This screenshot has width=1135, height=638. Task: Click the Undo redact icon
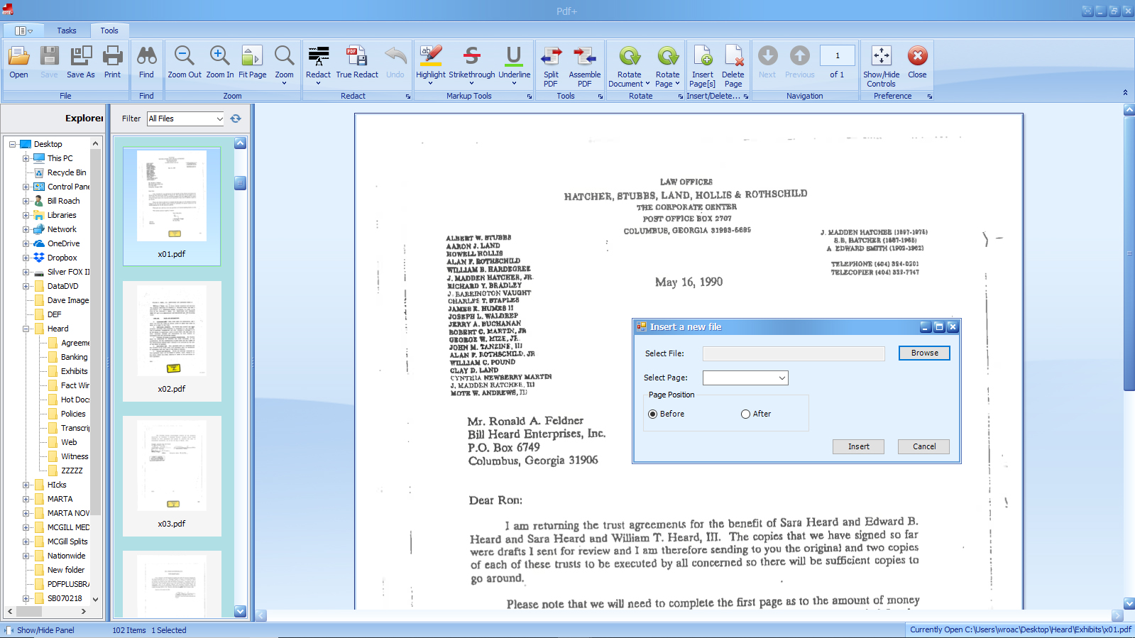coord(395,62)
